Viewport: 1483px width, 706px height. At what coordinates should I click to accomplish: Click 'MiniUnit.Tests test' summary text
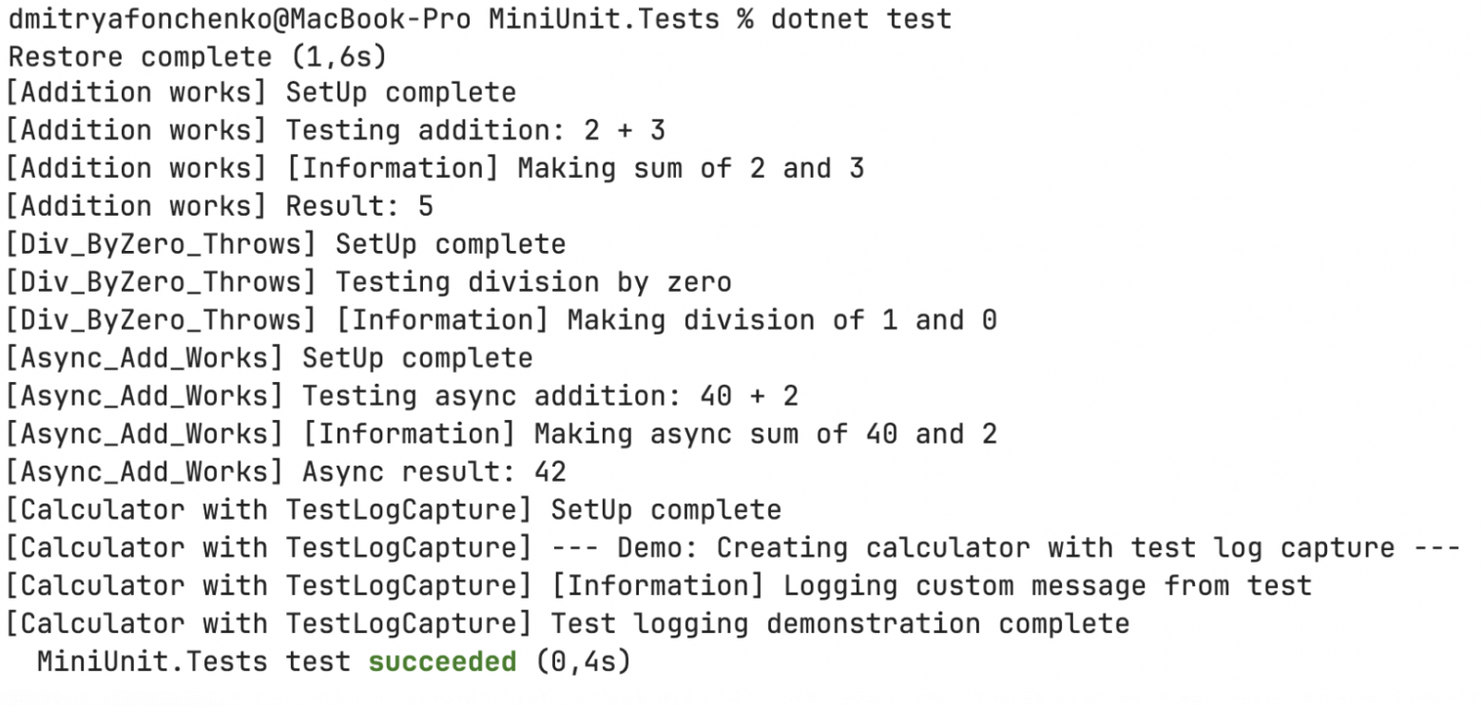(x=195, y=661)
